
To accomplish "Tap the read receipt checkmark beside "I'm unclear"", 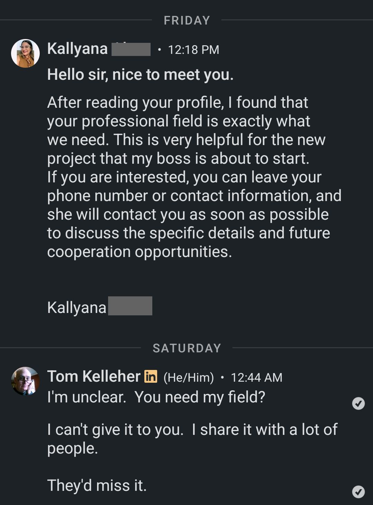I will coord(358,403).
